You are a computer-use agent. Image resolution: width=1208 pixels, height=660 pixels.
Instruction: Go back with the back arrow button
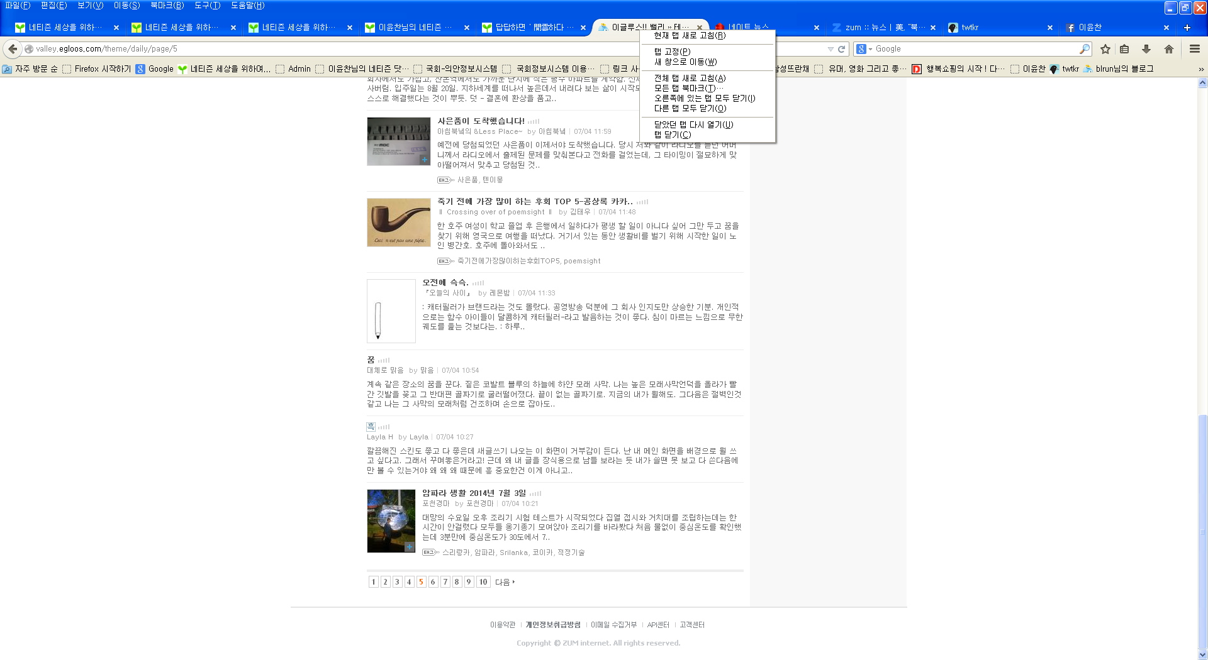pos(13,49)
